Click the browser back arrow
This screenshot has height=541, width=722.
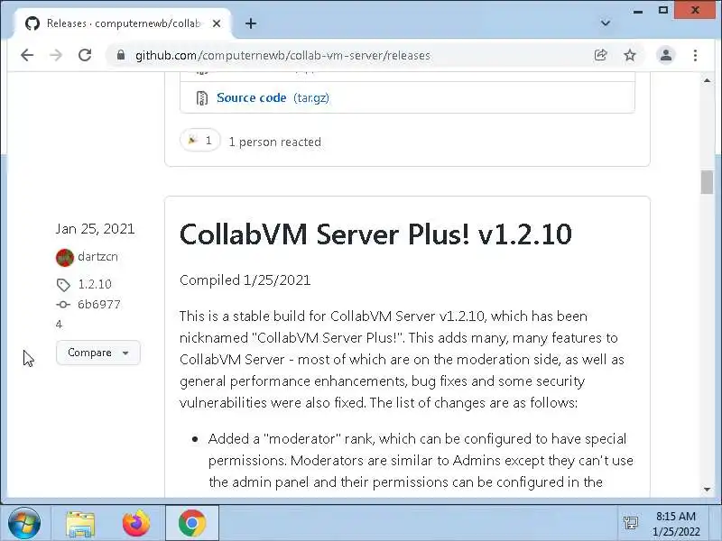point(27,55)
